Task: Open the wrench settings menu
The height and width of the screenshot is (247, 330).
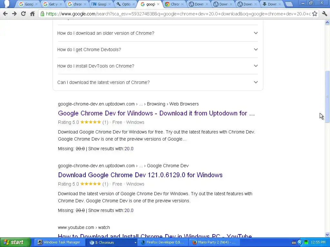Action: click(x=325, y=14)
